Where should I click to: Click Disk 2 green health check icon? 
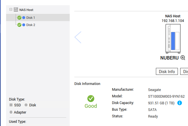(x=19, y=25)
